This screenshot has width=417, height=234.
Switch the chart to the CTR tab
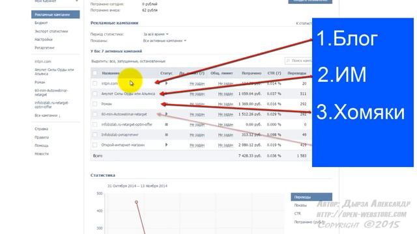pos(297,214)
